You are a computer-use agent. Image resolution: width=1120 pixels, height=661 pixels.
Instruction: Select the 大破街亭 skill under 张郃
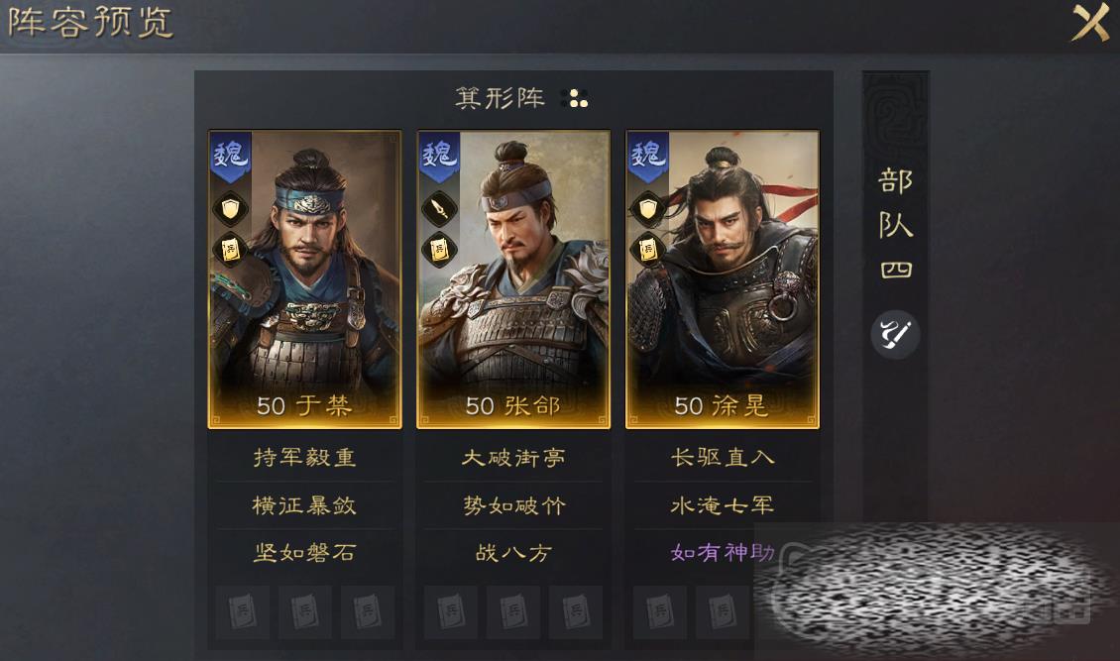point(513,457)
